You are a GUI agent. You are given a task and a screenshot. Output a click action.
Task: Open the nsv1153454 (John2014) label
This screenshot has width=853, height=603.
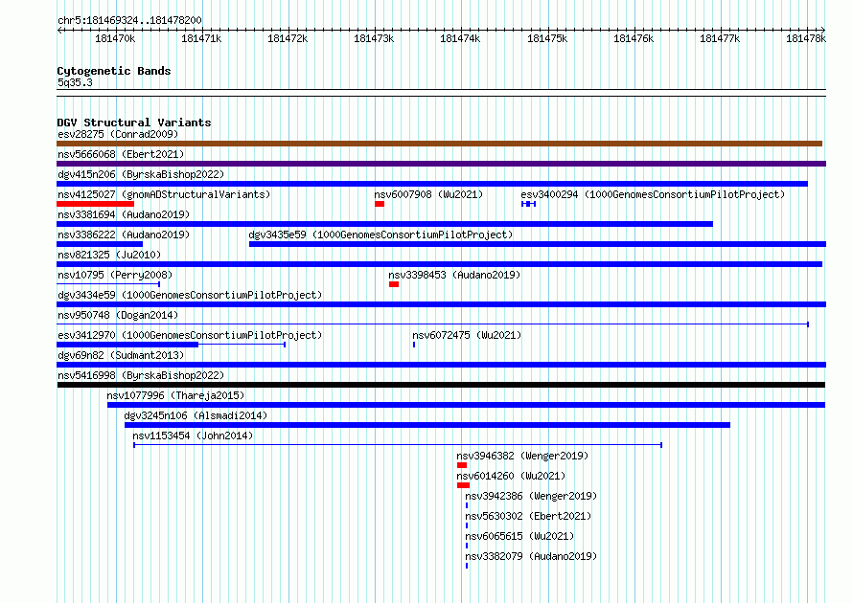click(193, 435)
